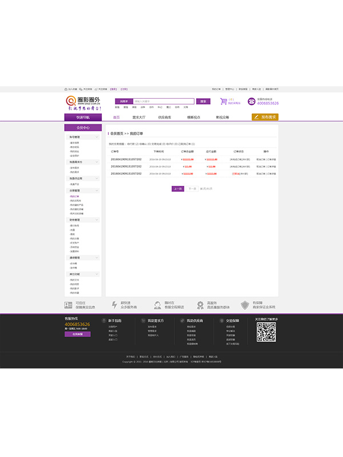This screenshot has width=343, height=457.
Task: Click the 上一页 previous page button
Action: [x=178, y=189]
